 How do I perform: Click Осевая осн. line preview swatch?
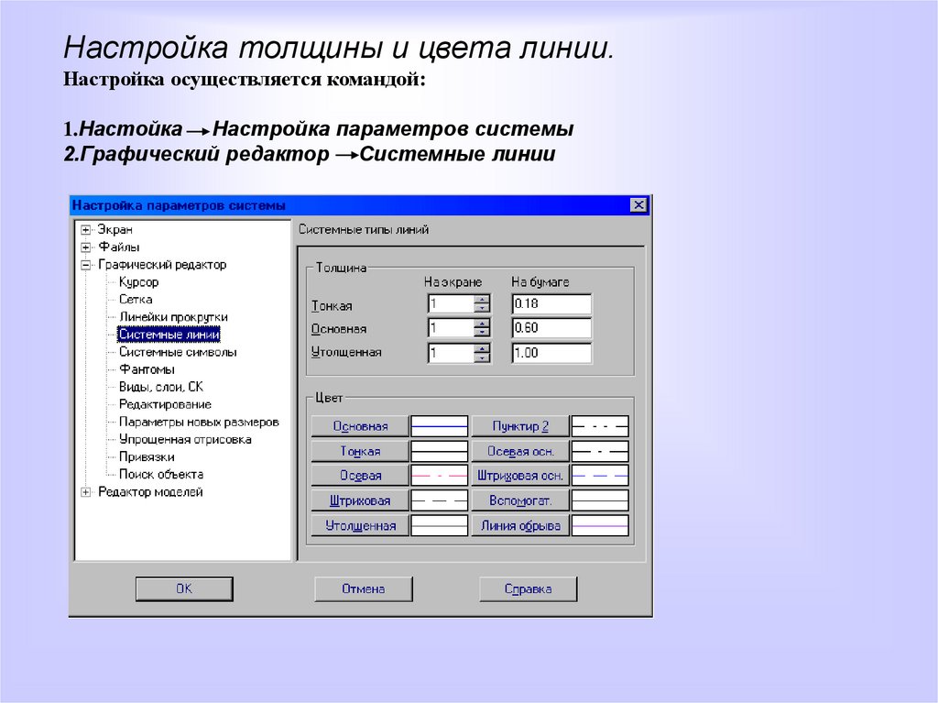click(x=600, y=451)
